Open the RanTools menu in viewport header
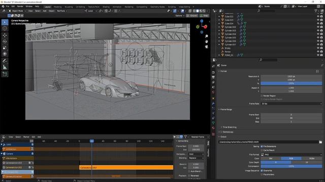Screen dimensions: 325x182 coord(62,11)
